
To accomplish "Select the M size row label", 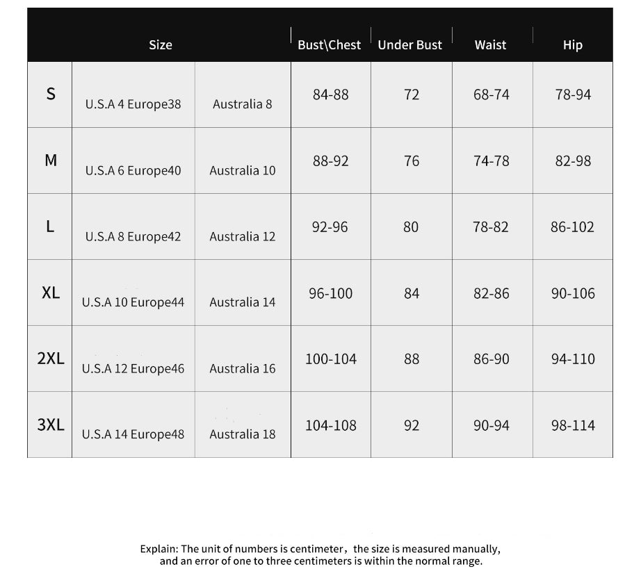I will click(x=51, y=161).
